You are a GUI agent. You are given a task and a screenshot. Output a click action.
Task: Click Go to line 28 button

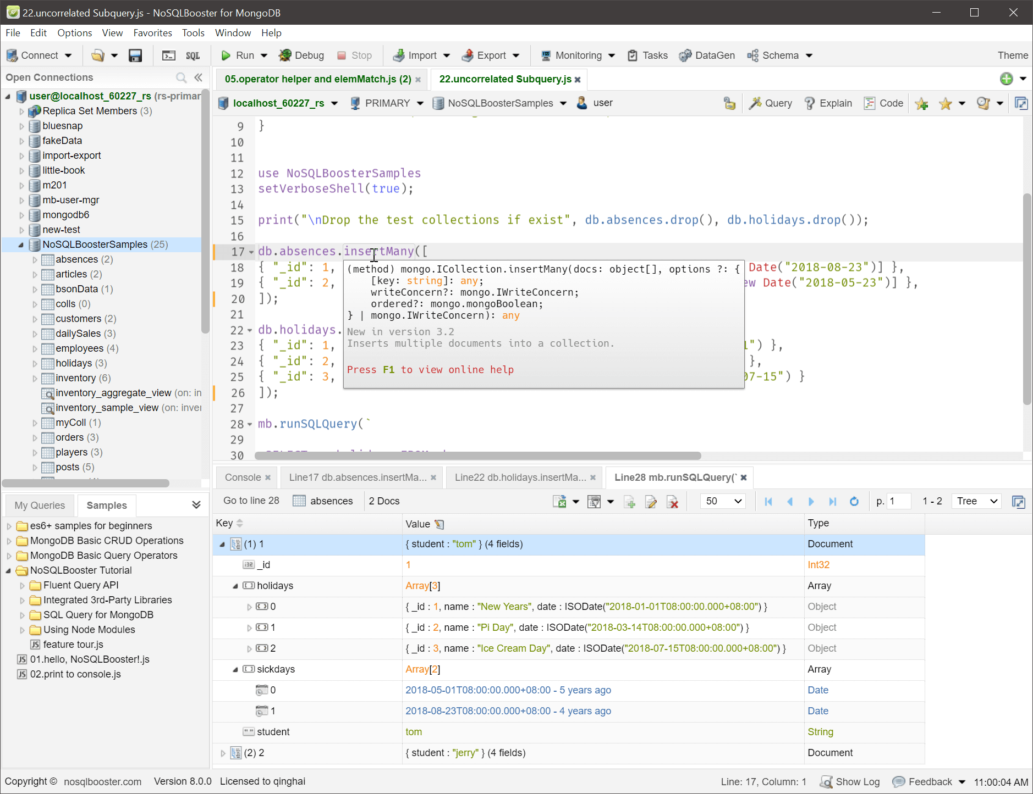251,501
